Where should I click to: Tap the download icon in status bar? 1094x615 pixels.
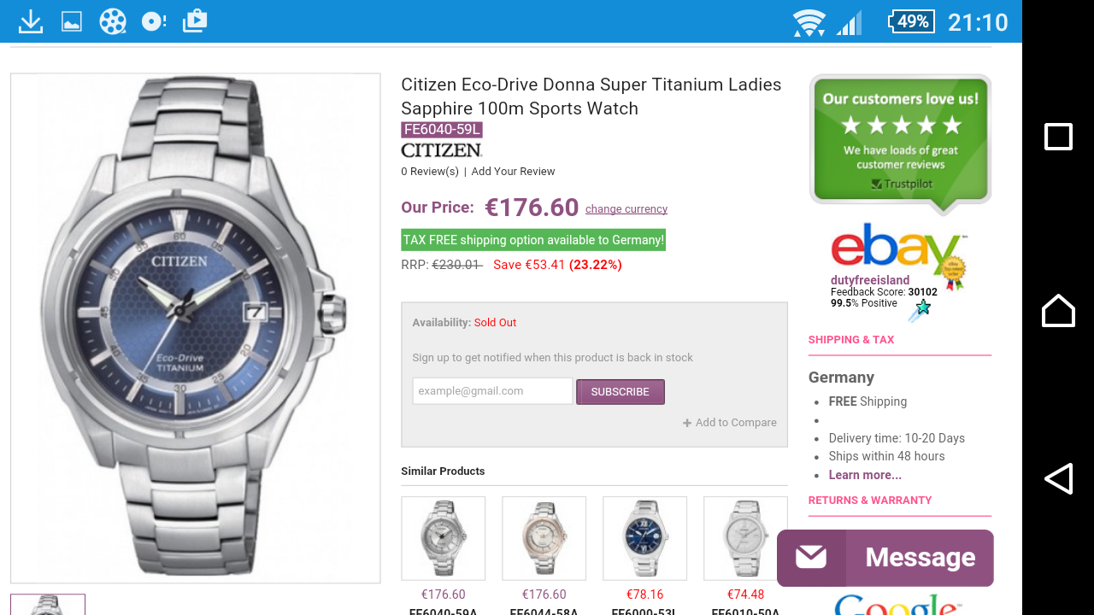point(31,21)
